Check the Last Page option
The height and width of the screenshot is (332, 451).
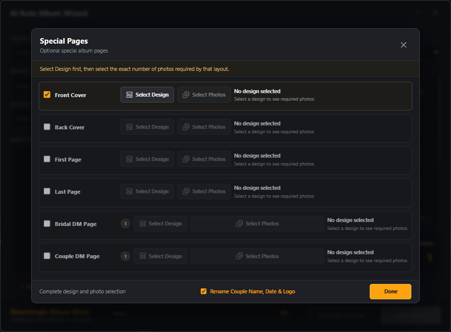(x=47, y=191)
